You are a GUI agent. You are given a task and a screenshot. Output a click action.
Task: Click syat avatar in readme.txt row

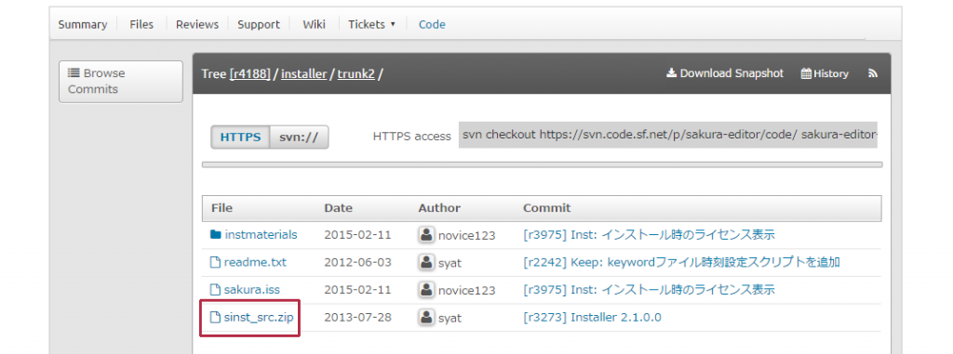tap(426, 262)
